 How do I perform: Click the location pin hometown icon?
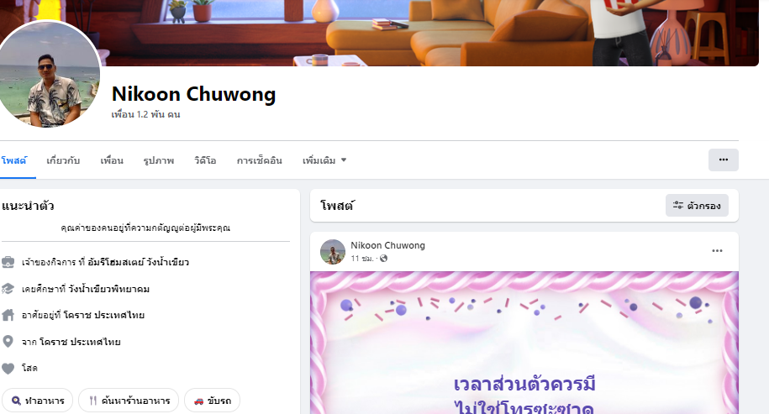[x=8, y=342]
